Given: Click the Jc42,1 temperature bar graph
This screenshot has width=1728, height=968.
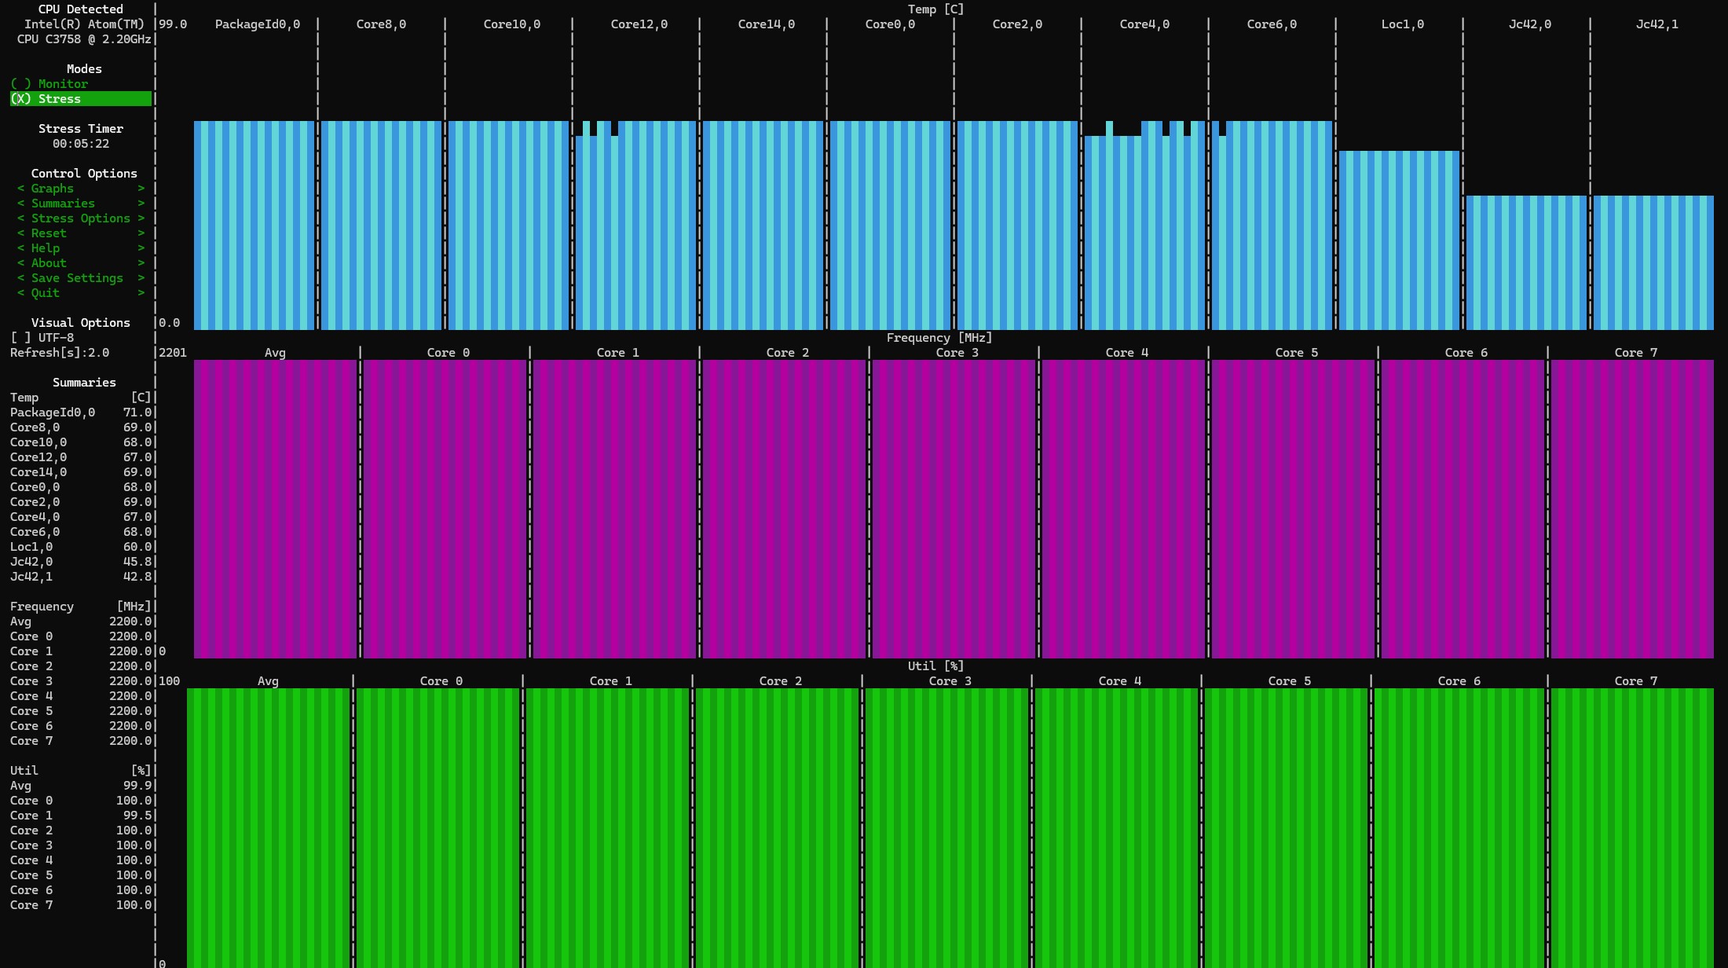Looking at the screenshot, I should (1653, 262).
